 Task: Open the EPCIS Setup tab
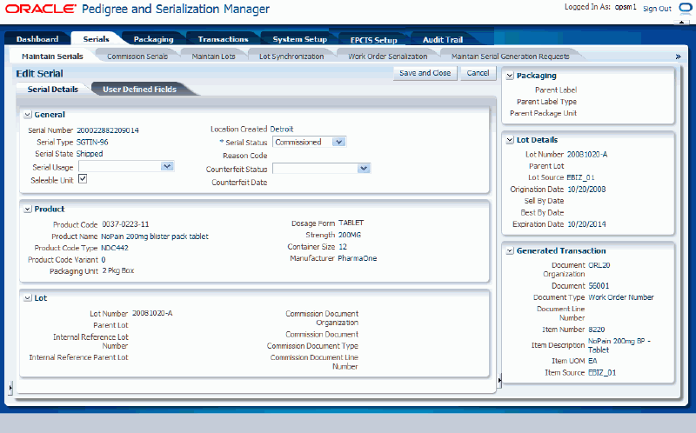373,40
